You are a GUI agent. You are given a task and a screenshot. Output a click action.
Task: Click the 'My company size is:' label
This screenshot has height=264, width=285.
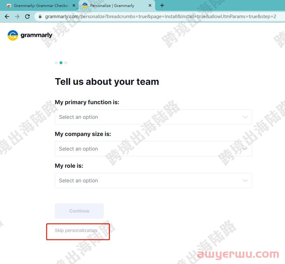(83, 134)
